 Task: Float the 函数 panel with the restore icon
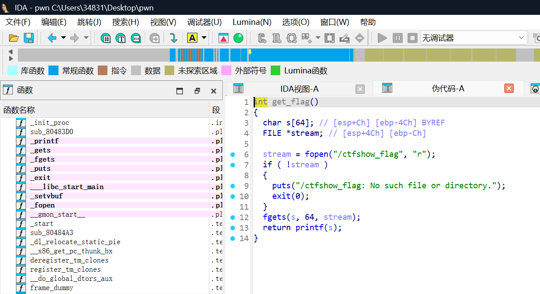click(x=197, y=91)
